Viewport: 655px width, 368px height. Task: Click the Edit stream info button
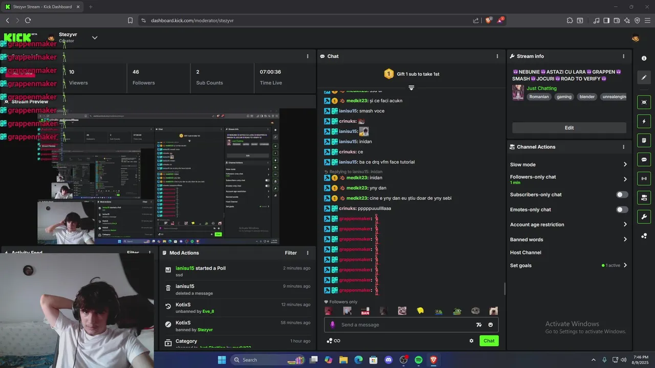tap(569, 128)
